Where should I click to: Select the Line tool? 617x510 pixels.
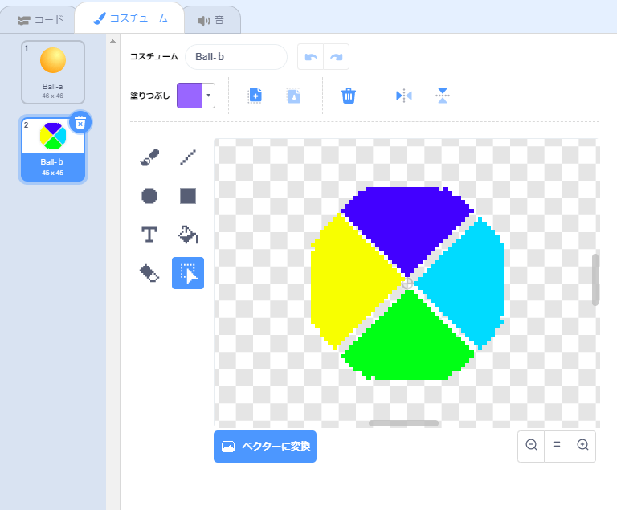[188, 157]
